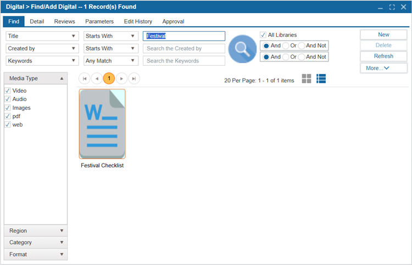Click the Delete button
This screenshot has height=265, width=412.
click(383, 45)
